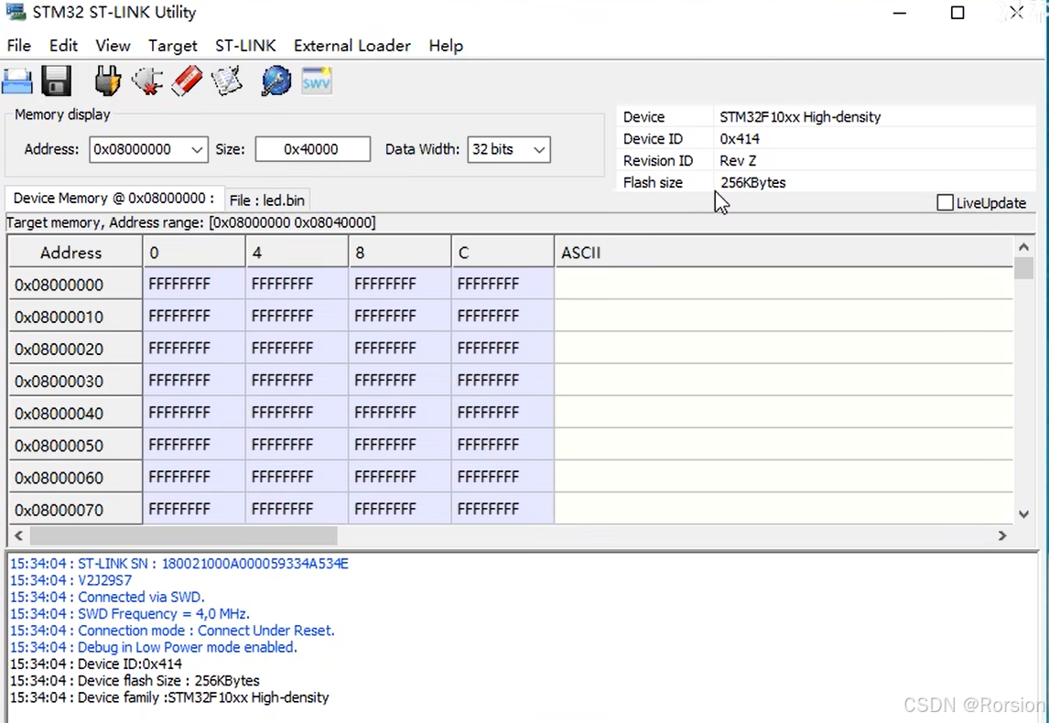Viewport: 1049px width, 723px height.
Task: Click Flash size value 256KBytes in info panel
Action: [752, 183]
